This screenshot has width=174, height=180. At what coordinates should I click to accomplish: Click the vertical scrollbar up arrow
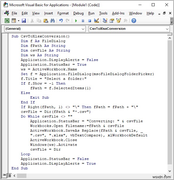click(170, 38)
